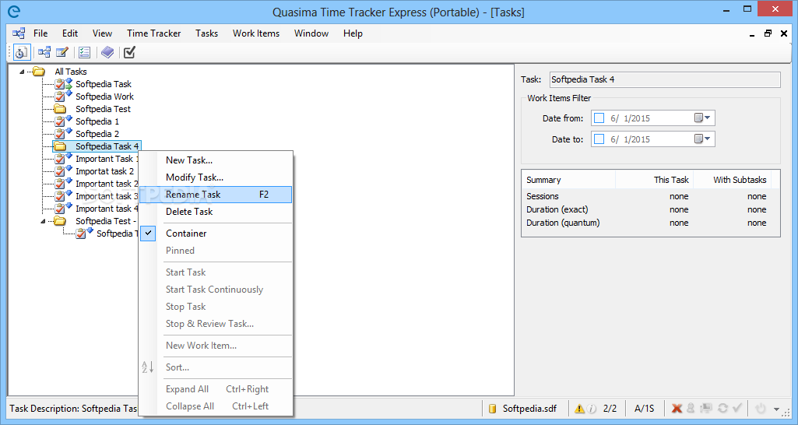This screenshot has height=425, width=798.
Task: Open the Help menu
Action: [353, 33]
